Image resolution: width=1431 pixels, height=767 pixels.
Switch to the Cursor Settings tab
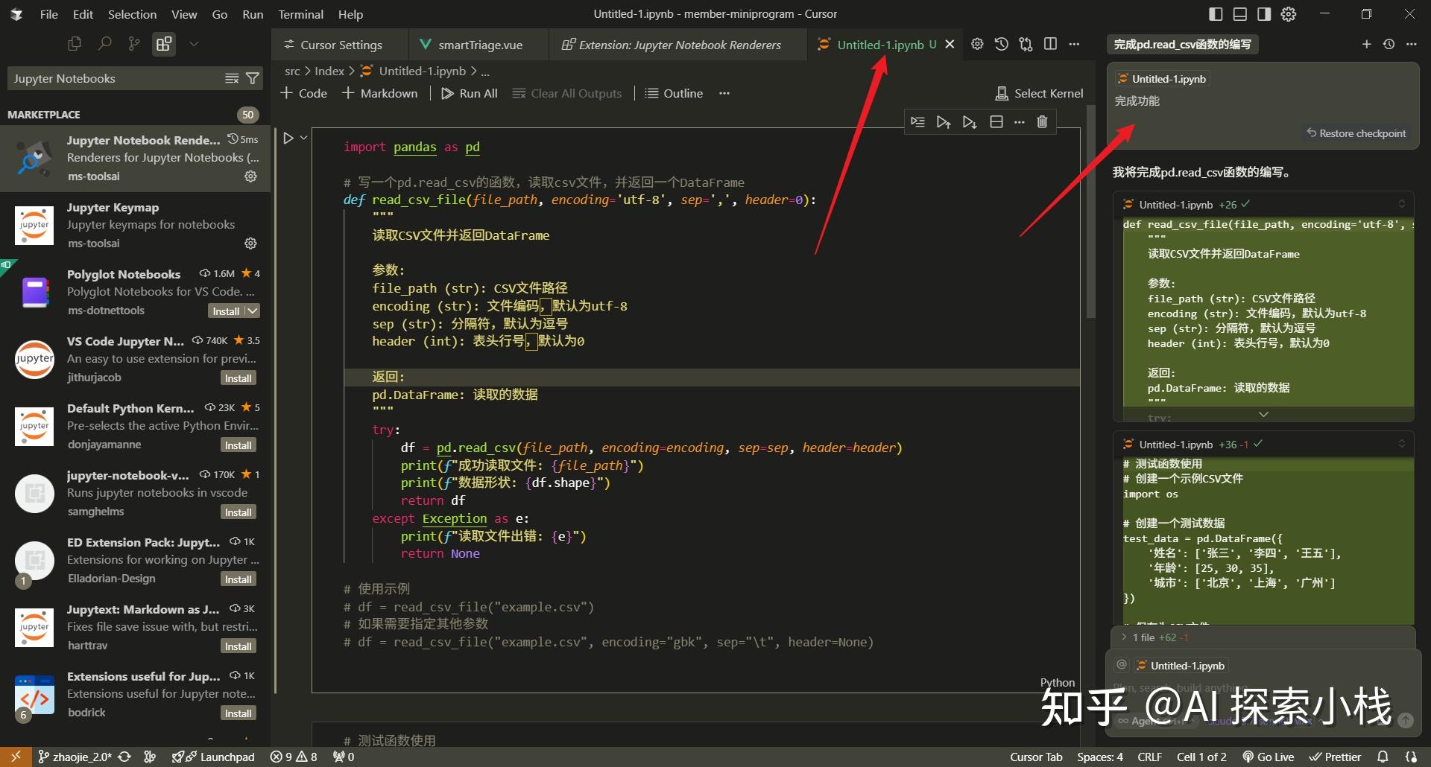[340, 45]
